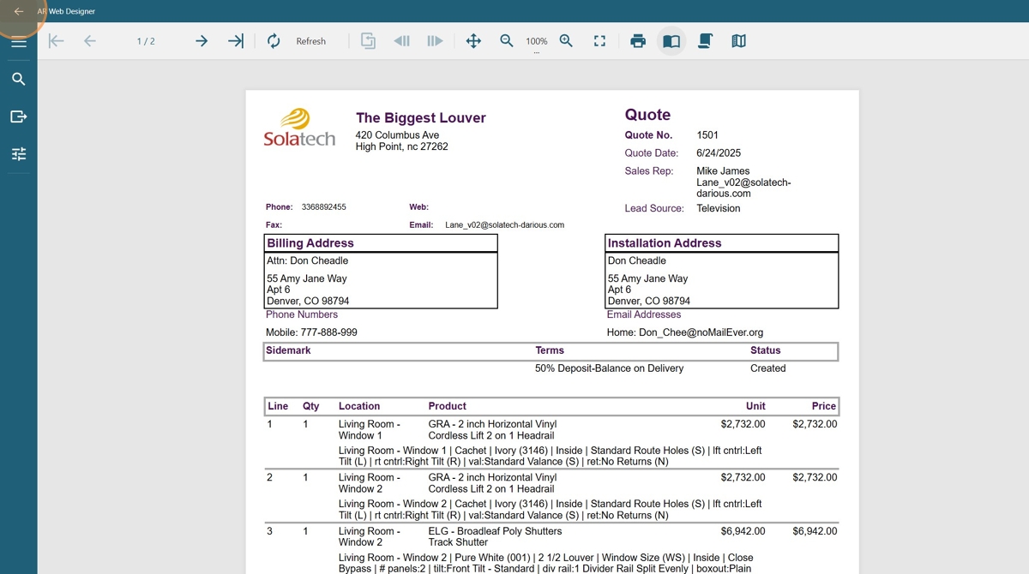Click the history forward toolbar icon
This screenshot has height=574, width=1029.
[435, 41]
